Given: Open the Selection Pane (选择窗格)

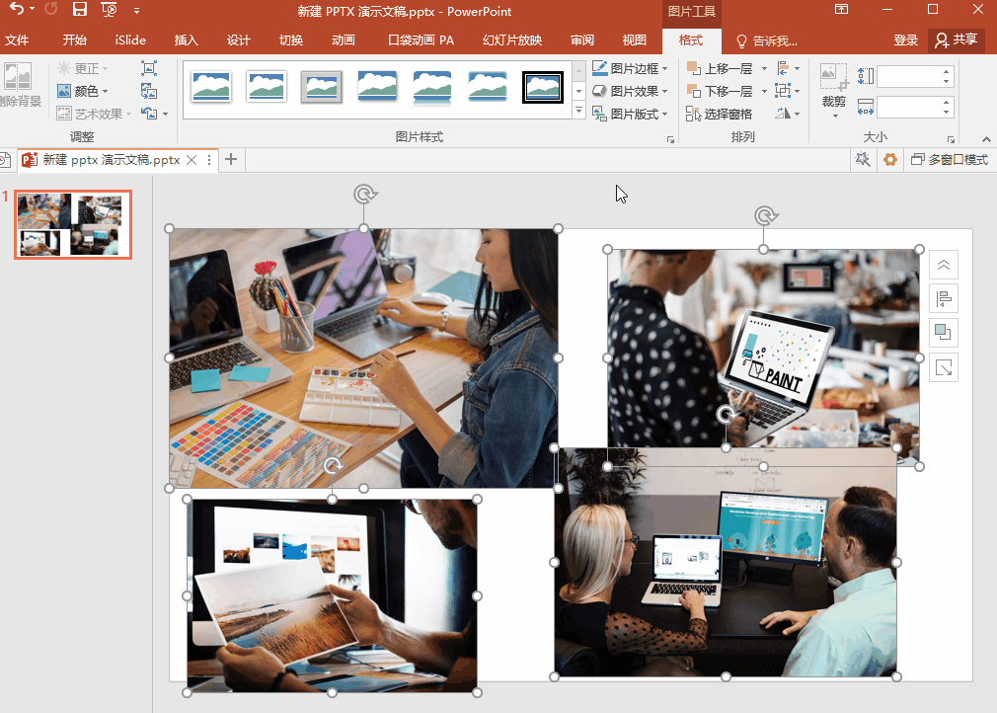Looking at the screenshot, I should point(720,114).
